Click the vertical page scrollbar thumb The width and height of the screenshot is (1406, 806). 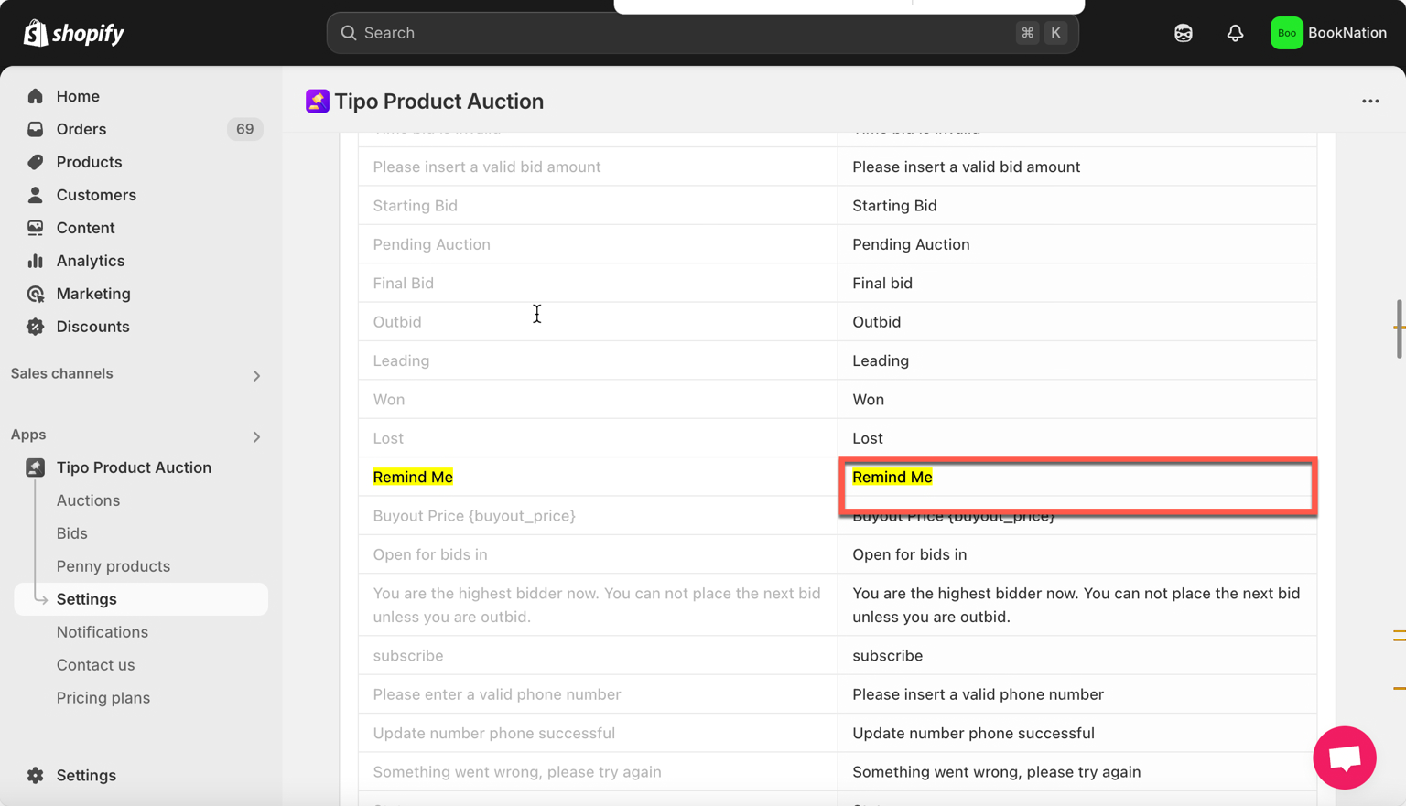point(1398,328)
